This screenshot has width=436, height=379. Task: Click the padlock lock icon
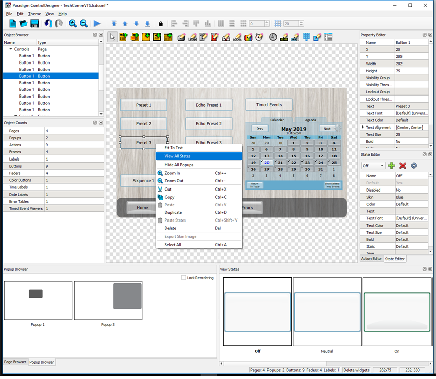pyautogui.click(x=161, y=24)
